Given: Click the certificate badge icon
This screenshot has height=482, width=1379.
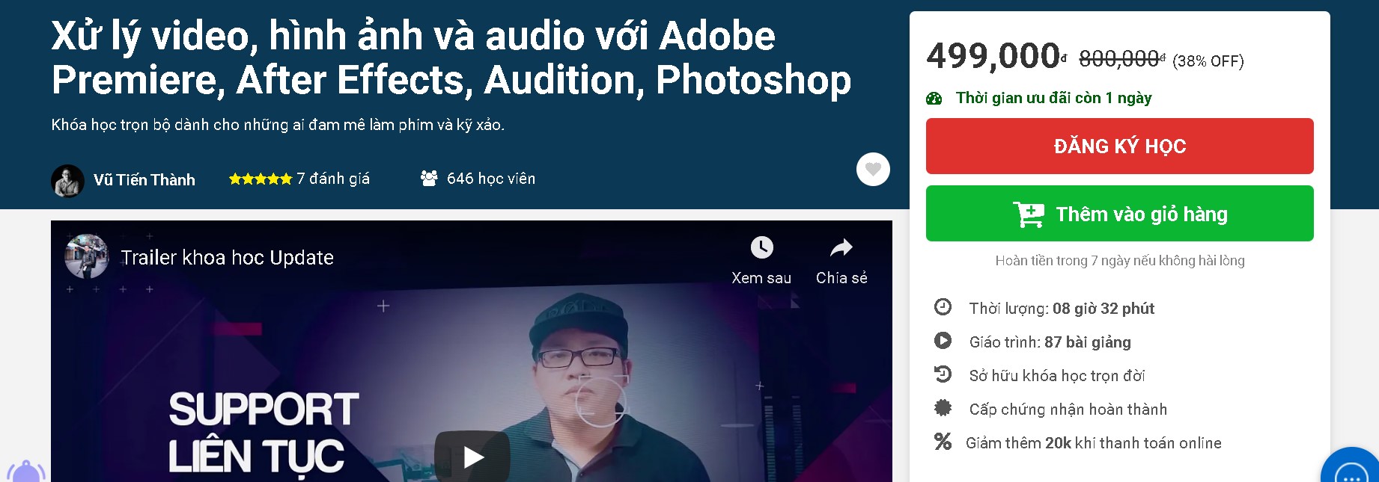Looking at the screenshot, I should (x=943, y=407).
